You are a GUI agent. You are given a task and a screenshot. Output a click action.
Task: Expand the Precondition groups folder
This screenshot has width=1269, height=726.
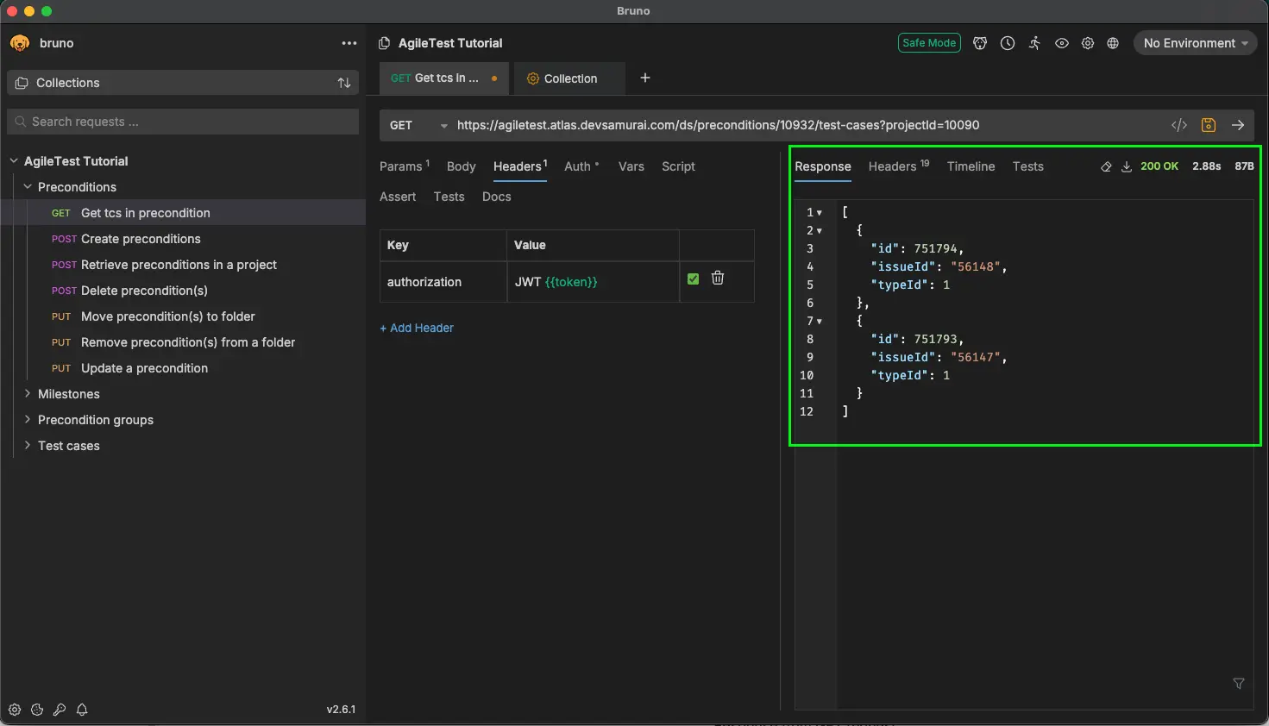coord(28,420)
